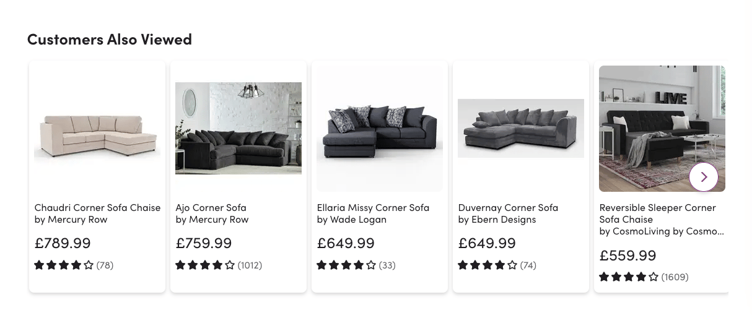
Task: Open the Ajo Corner Sofa image
Action: [238, 129]
